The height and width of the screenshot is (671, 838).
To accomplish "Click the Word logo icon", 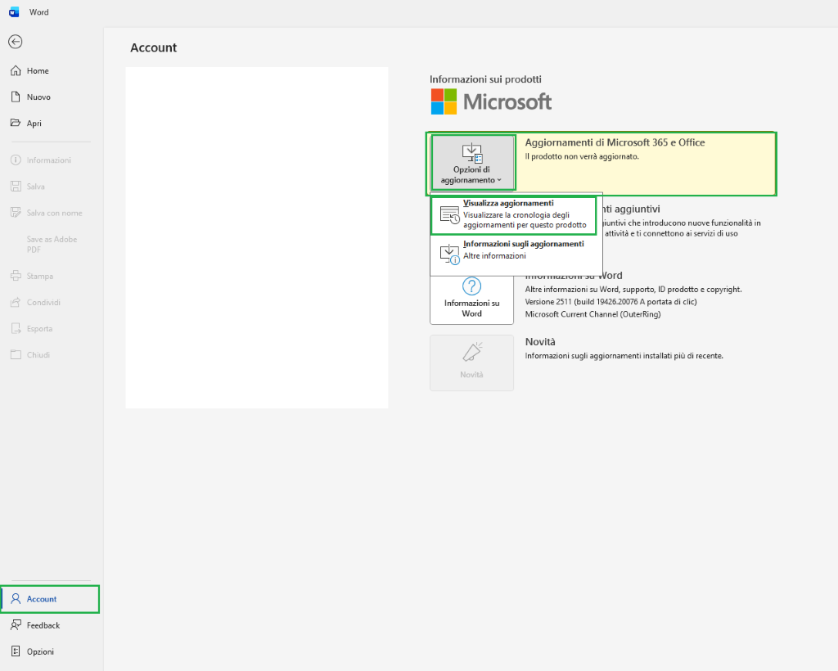I will [x=14, y=11].
